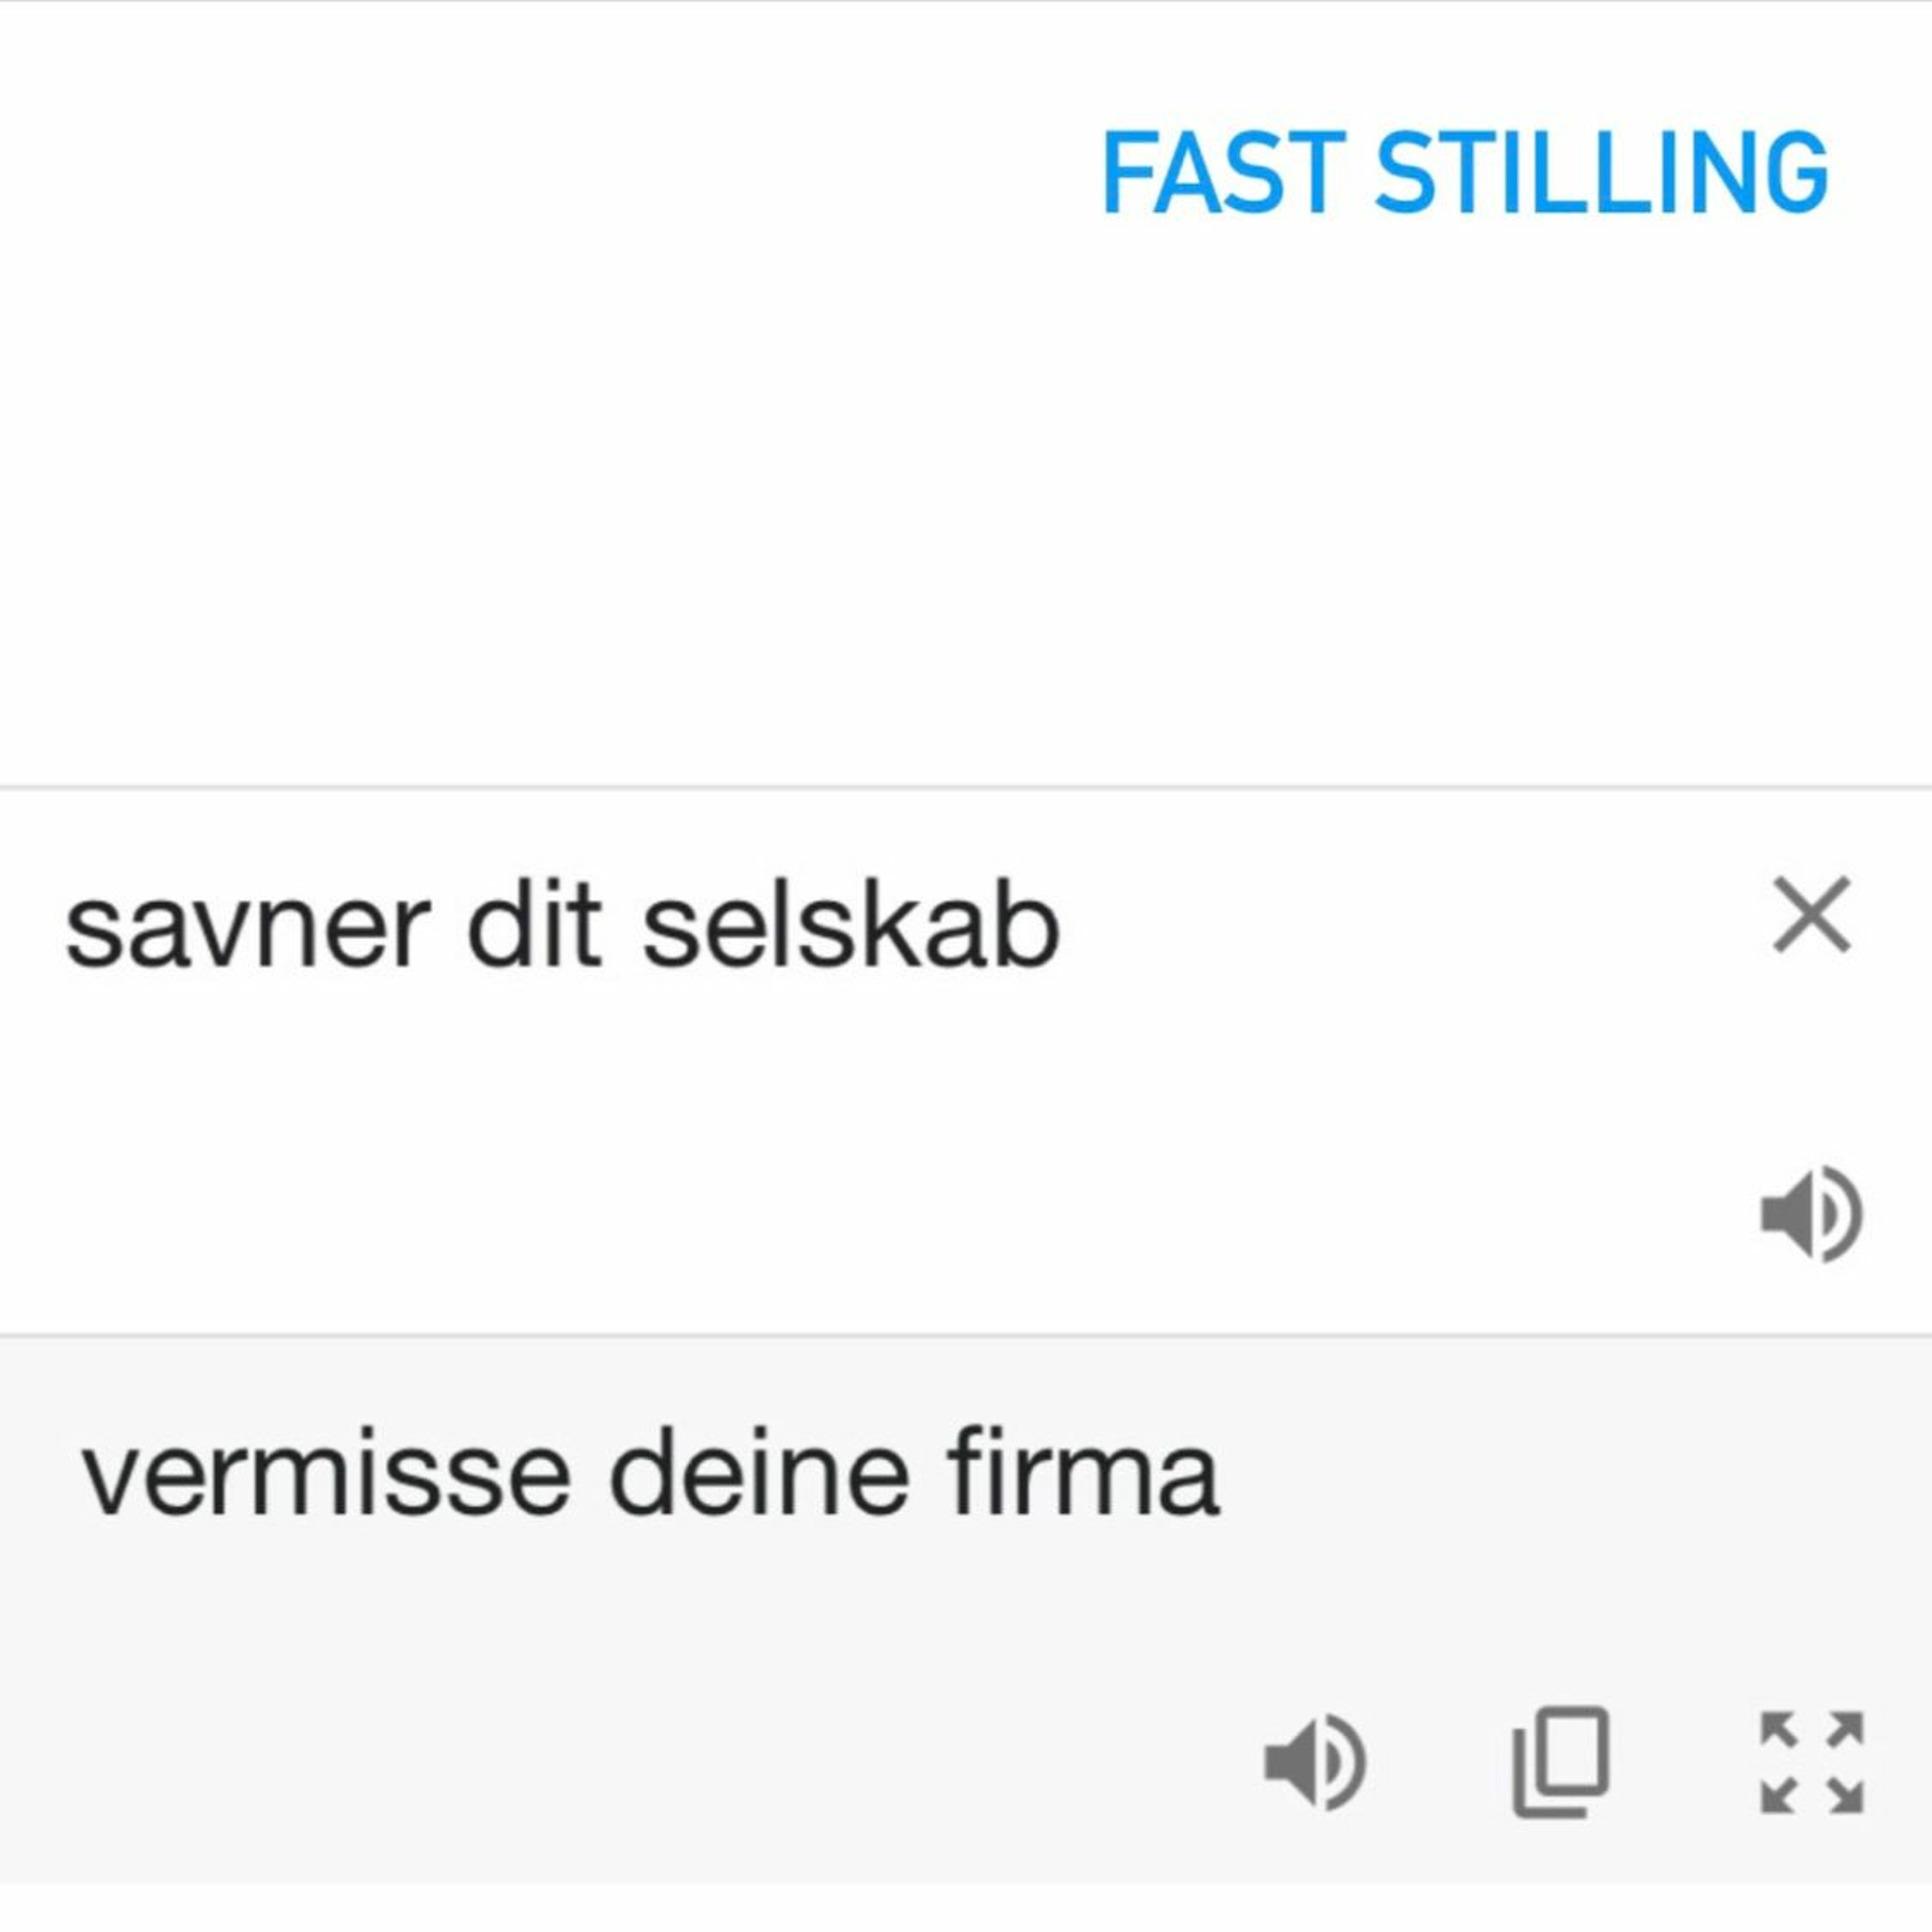Image resolution: width=1932 pixels, height=1932 pixels.
Task: Play audio of the Danish source text
Action: tap(1811, 1214)
